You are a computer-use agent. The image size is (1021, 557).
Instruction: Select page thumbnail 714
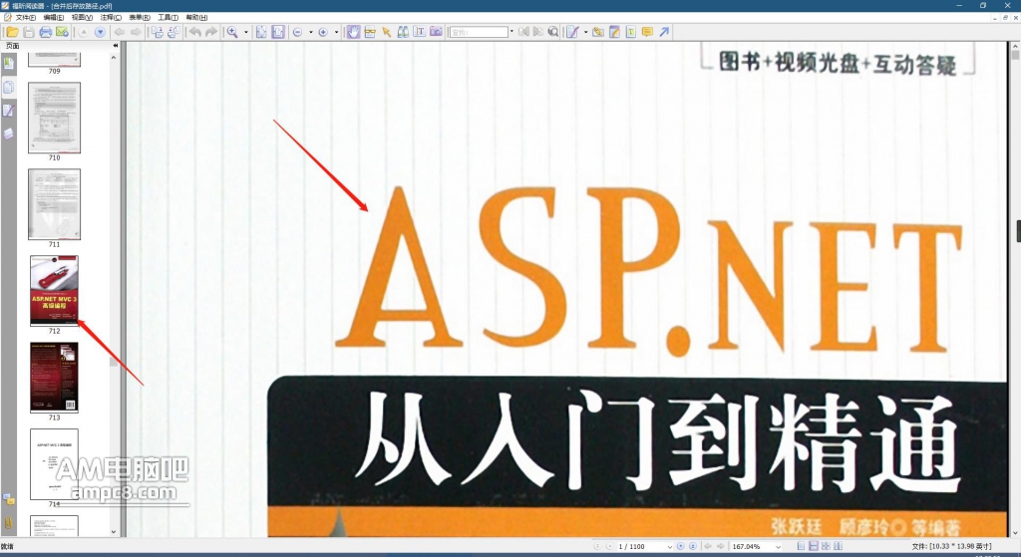click(x=54, y=464)
